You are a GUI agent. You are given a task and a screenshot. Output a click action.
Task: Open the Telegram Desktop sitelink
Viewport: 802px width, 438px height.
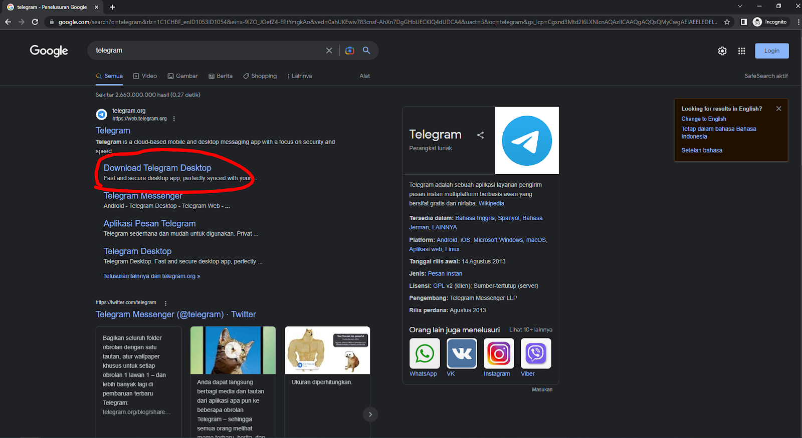(137, 251)
